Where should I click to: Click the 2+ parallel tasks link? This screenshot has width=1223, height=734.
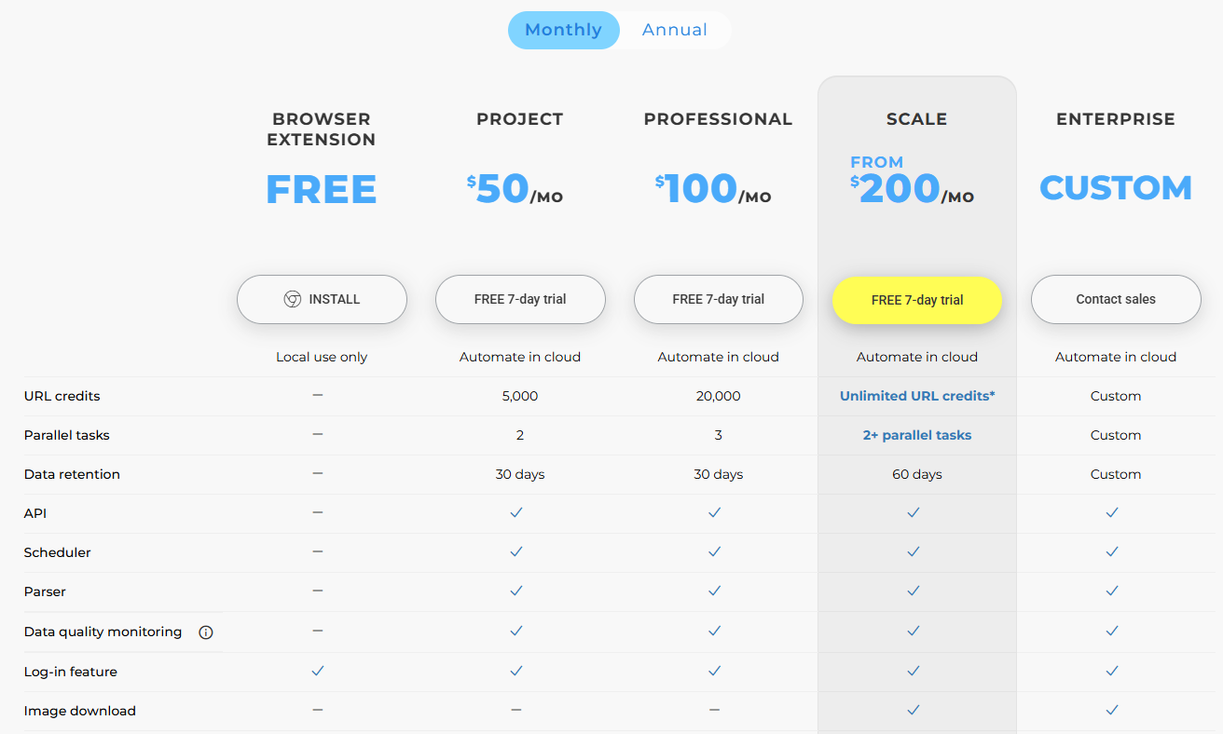pos(916,434)
